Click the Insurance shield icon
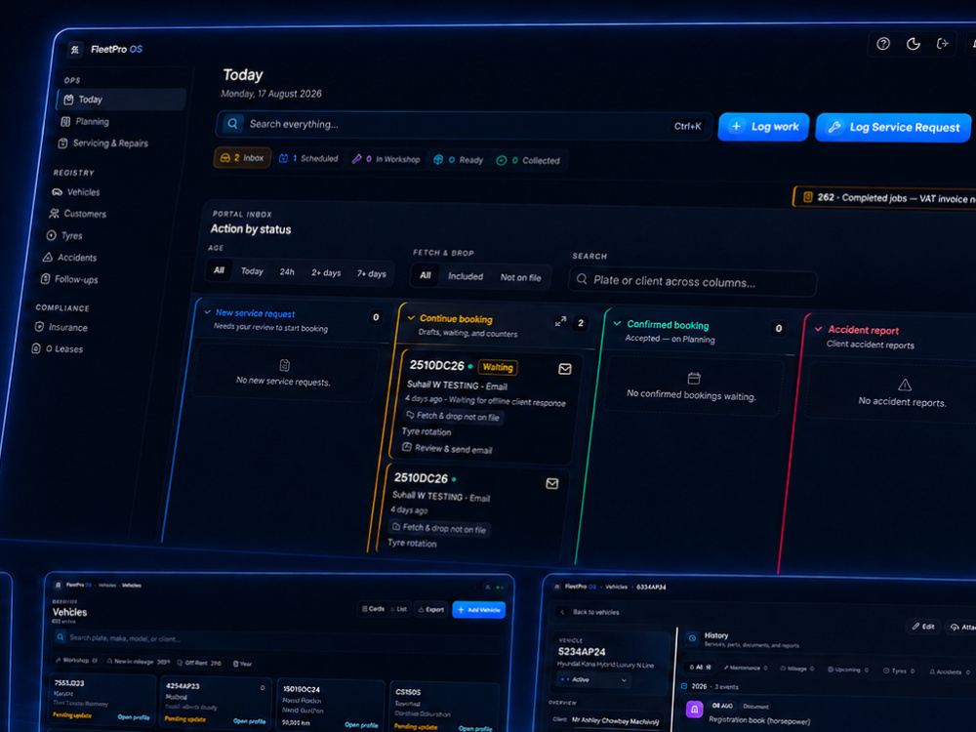This screenshot has height=732, width=976. (39, 327)
